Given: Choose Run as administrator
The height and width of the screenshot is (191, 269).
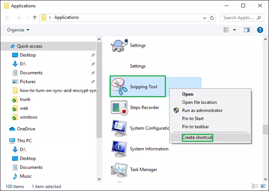Looking at the screenshot, I should pyautogui.click(x=210, y=110).
